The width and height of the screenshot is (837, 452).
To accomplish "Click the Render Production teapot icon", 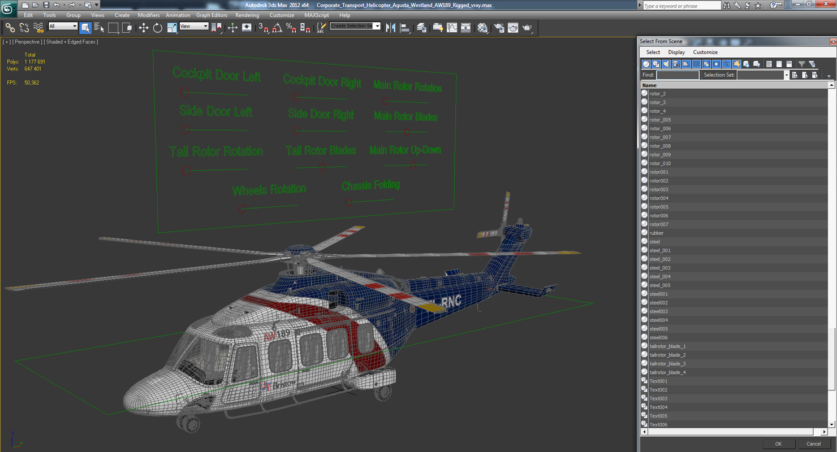I will coord(527,28).
